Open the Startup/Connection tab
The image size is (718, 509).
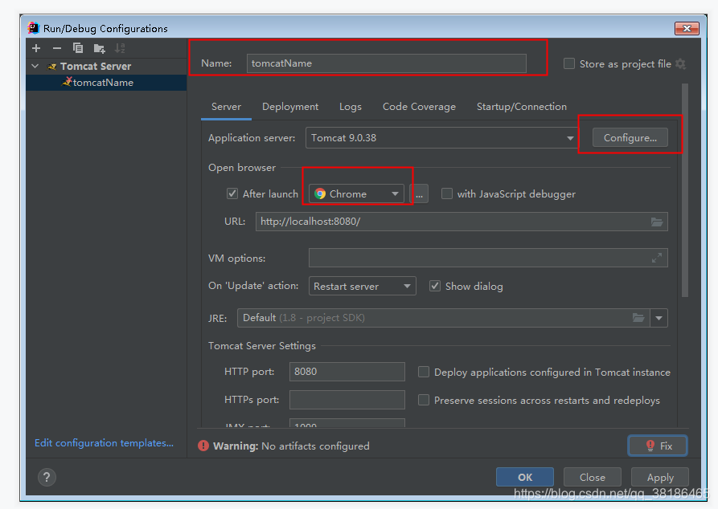coord(522,107)
